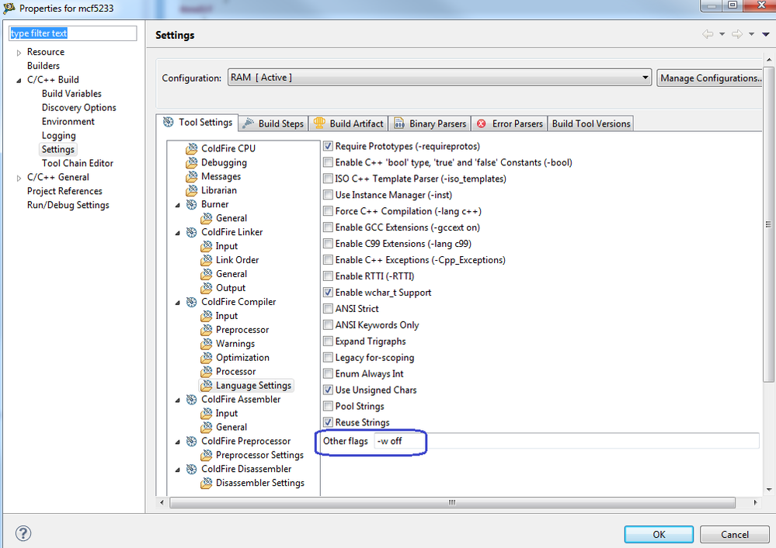This screenshot has height=548, width=776.
Task: Enable C99 Extensions checkbox
Action: pos(328,243)
